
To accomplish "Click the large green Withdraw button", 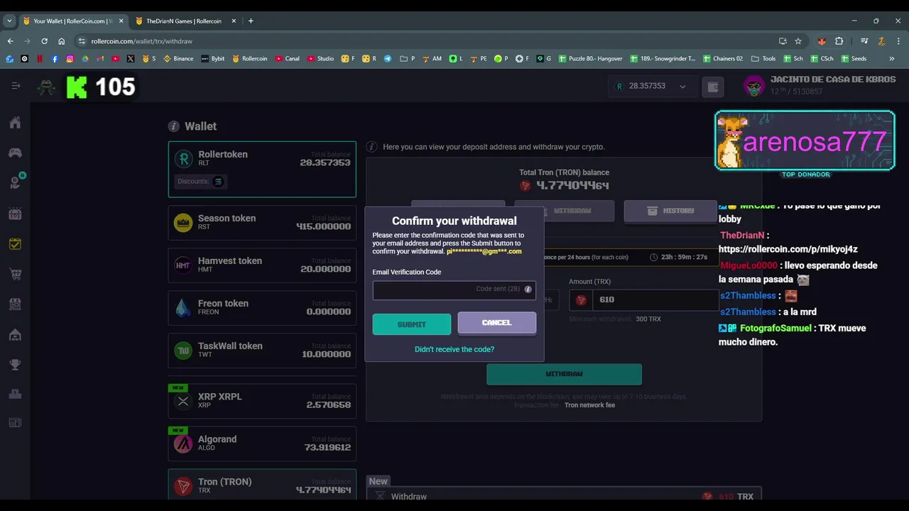I will 564,374.
